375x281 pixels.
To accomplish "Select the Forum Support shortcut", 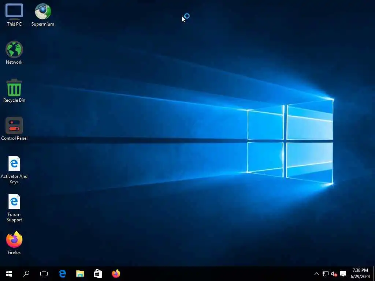I will click(14, 208).
